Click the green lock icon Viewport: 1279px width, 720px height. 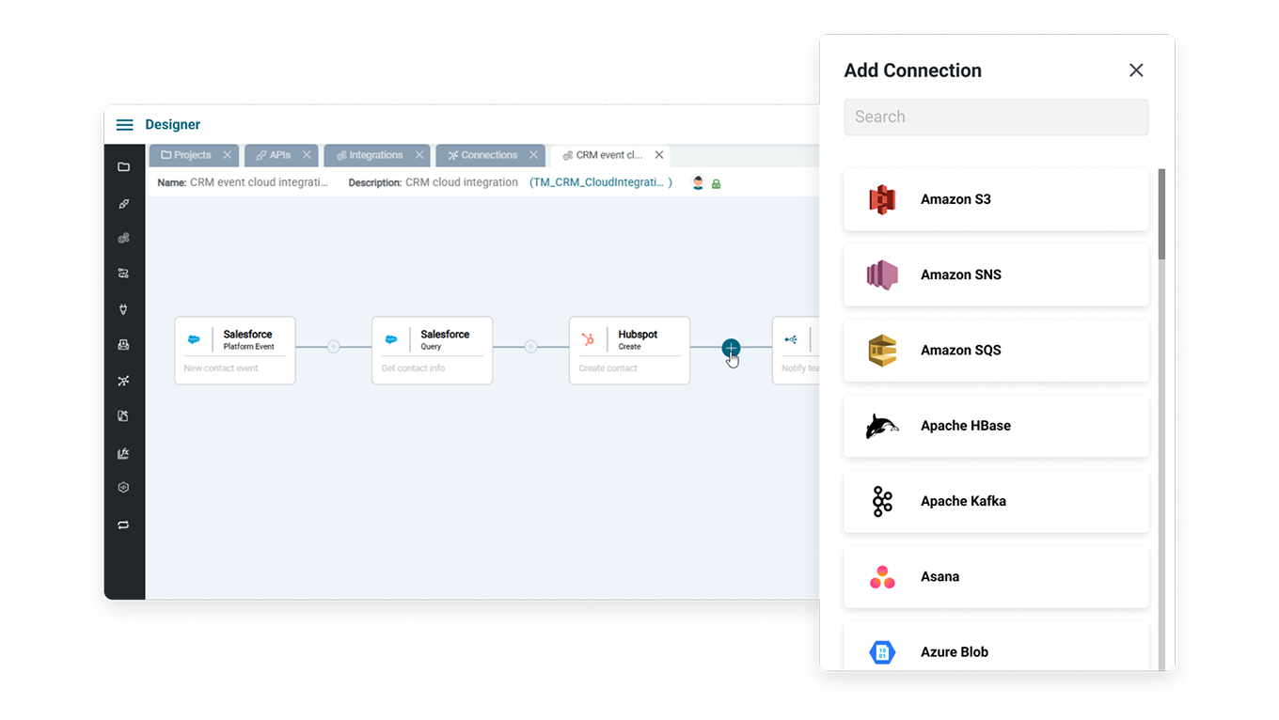(x=716, y=183)
